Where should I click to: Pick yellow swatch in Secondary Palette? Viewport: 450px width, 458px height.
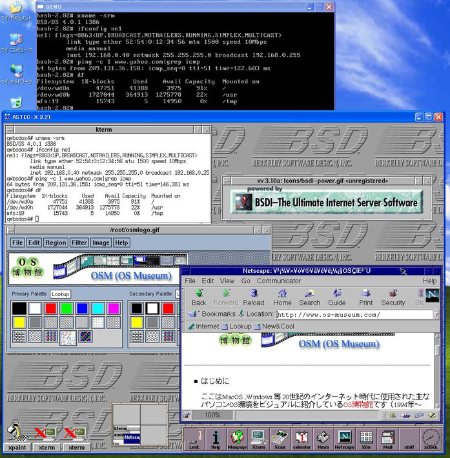click(137, 323)
